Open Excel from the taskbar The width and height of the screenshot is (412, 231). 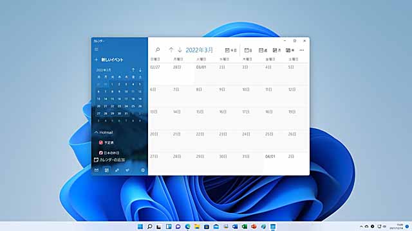[245, 227]
